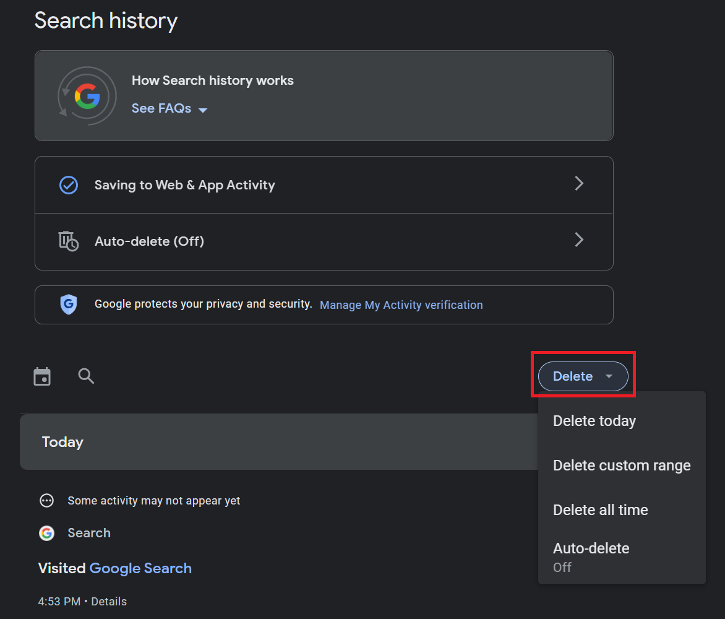Choose Auto-delete Off menu entry
725x619 pixels.
591,556
